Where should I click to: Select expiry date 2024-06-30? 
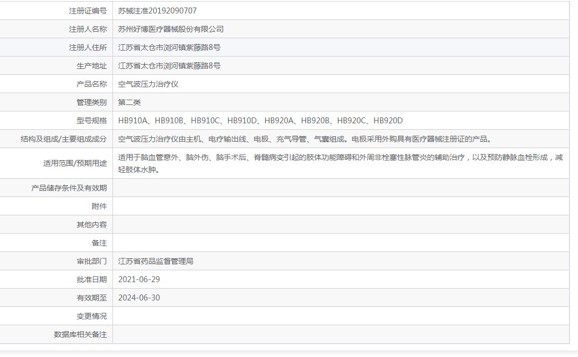pos(139,298)
